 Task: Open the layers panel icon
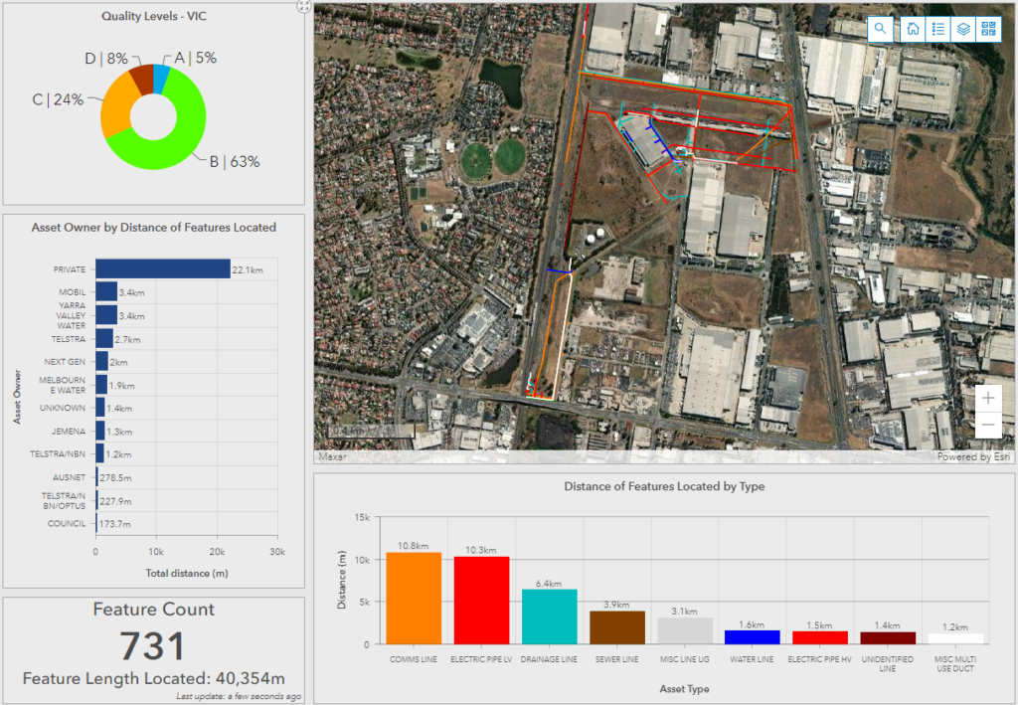[962, 29]
